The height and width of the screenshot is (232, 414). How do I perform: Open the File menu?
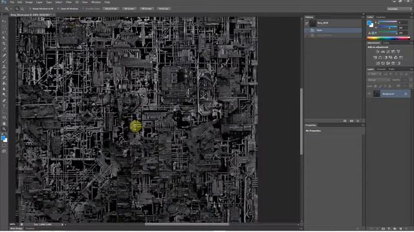[x=12, y=2]
